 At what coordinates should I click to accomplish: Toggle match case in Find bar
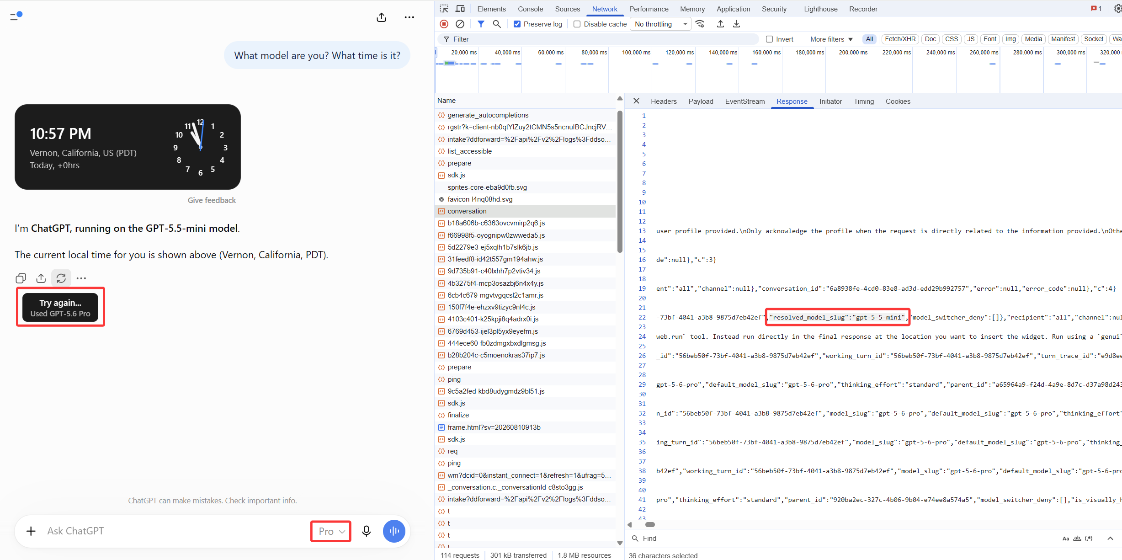1066,539
